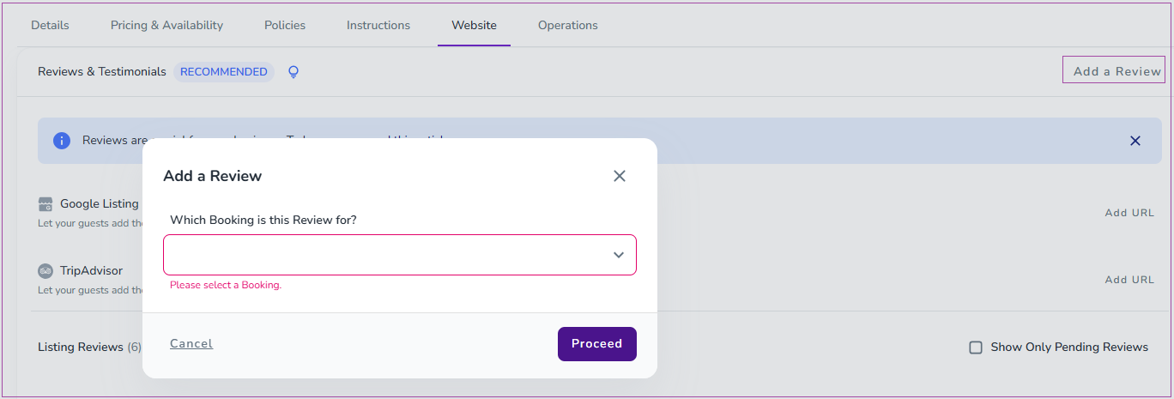This screenshot has height=399, width=1174.
Task: Open the Pricing & Availability tab
Action: (x=166, y=25)
